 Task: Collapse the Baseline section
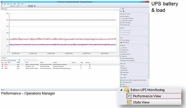tap(146, 28)
